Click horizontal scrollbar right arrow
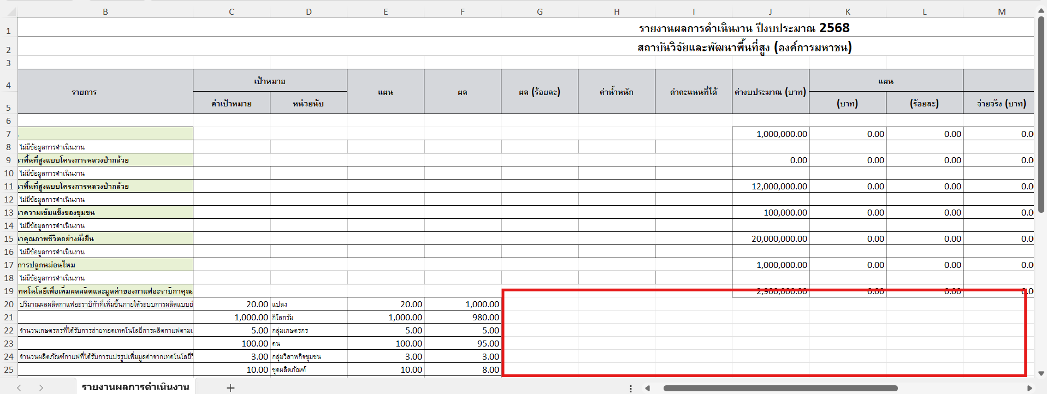The image size is (1047, 394). (1030, 389)
